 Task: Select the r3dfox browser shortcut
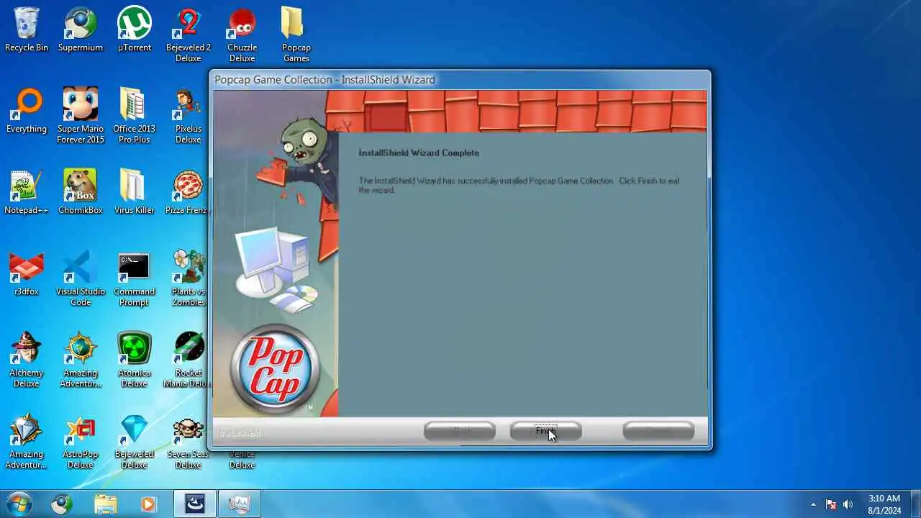tap(27, 274)
